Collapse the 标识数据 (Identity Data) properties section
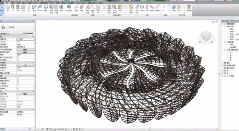 [33, 63]
